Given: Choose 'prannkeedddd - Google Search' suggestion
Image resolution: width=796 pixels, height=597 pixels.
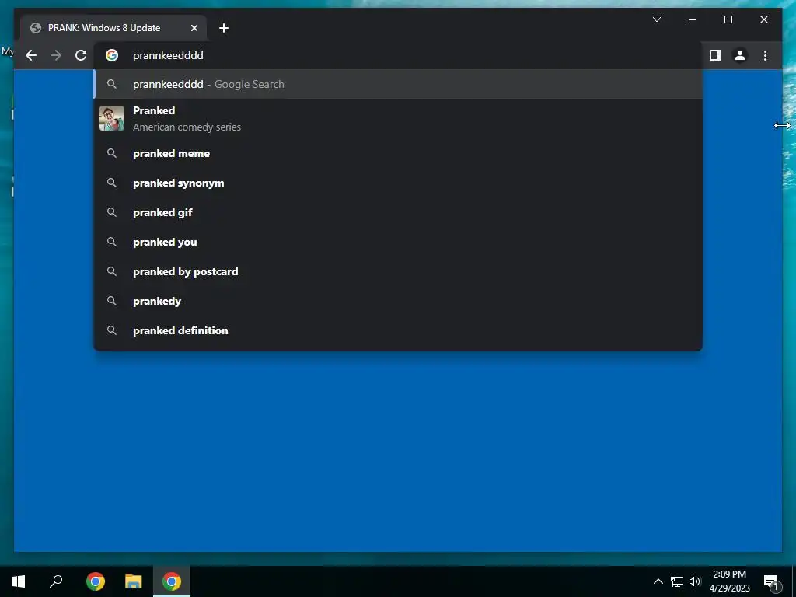Looking at the screenshot, I should (398, 84).
